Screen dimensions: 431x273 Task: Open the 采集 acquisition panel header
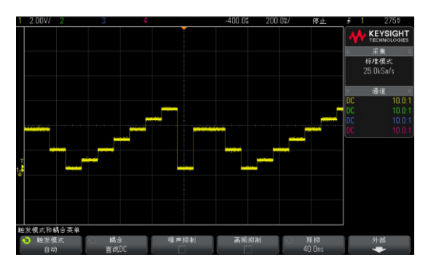pos(379,52)
